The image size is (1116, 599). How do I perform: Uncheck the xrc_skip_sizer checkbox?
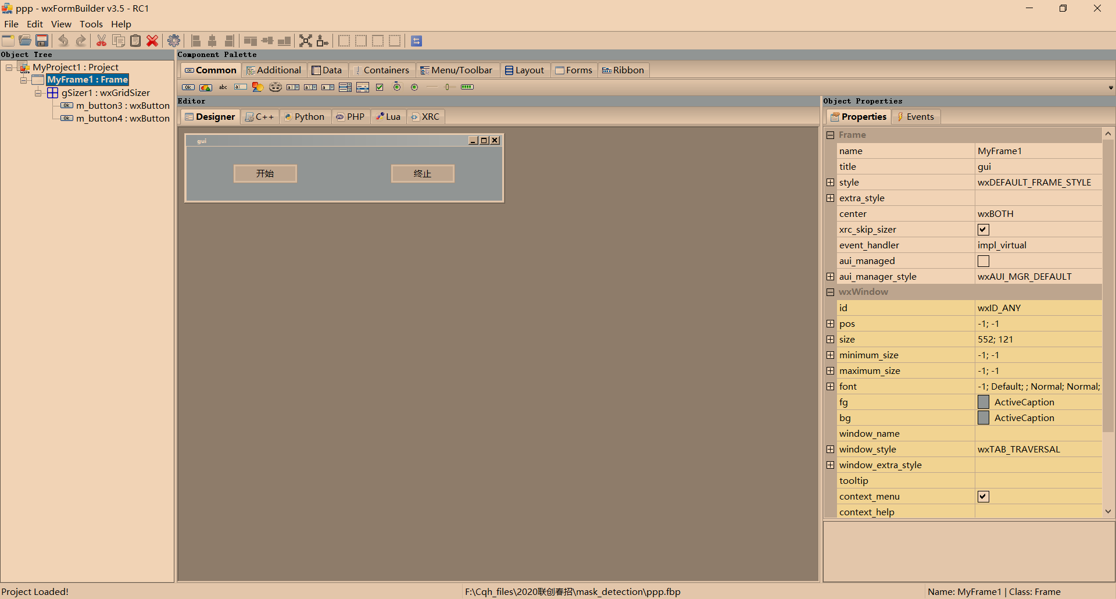[x=983, y=230]
